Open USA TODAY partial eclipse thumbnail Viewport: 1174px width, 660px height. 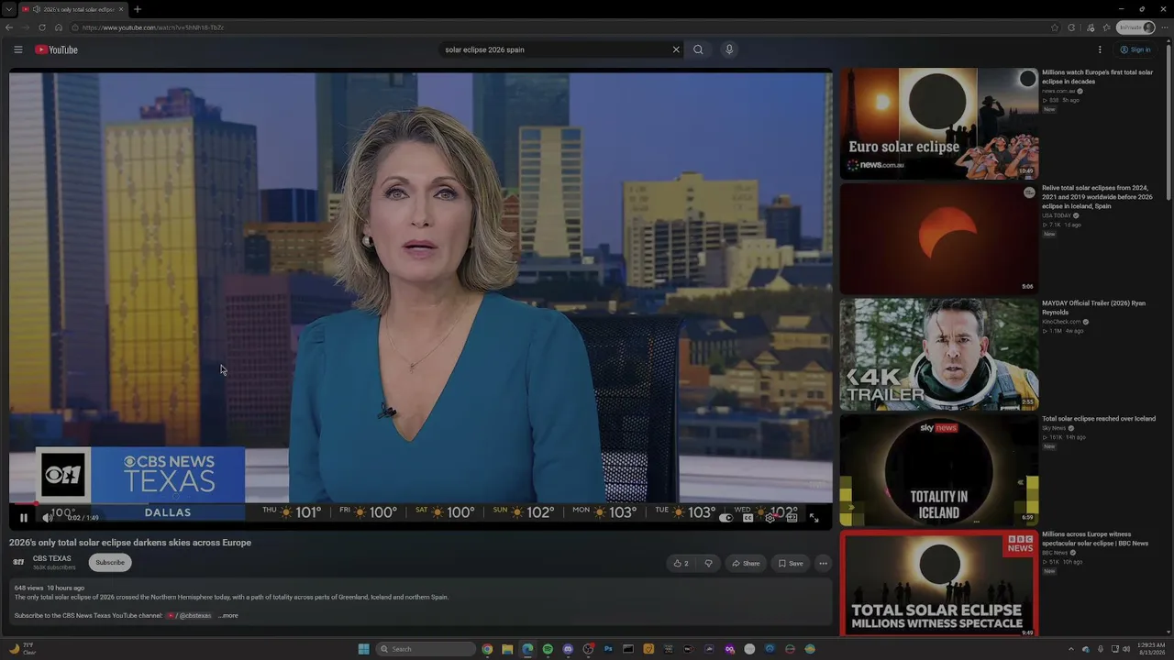939,238
